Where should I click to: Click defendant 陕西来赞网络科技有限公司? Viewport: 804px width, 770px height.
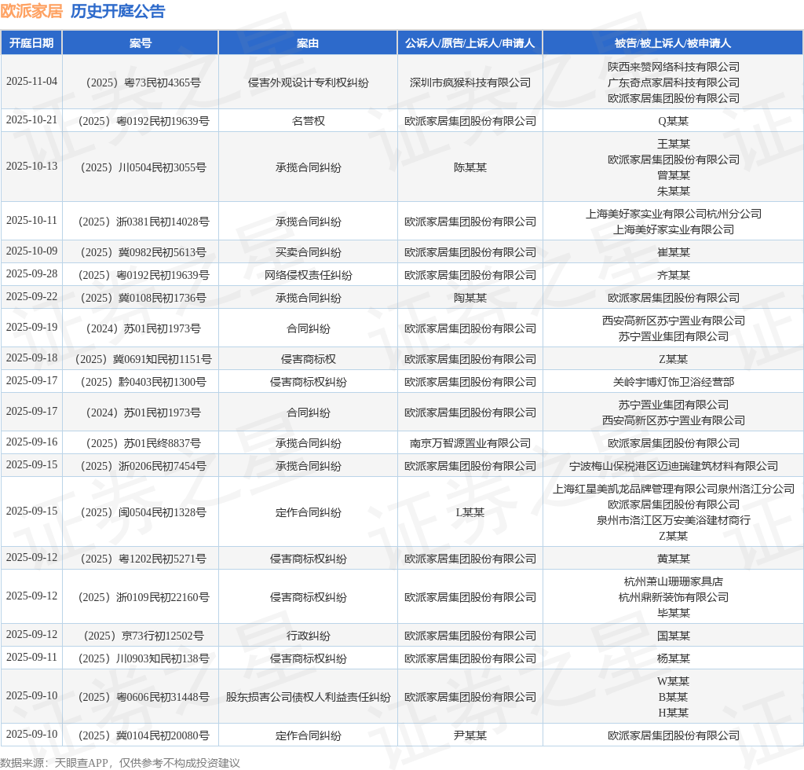[x=673, y=67]
